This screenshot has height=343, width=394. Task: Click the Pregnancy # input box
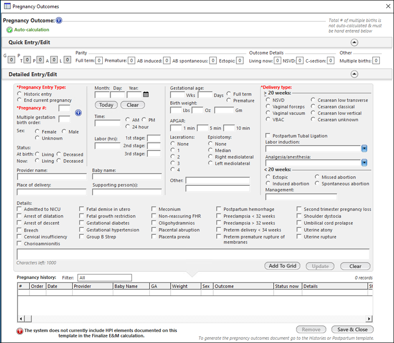[x=64, y=108]
